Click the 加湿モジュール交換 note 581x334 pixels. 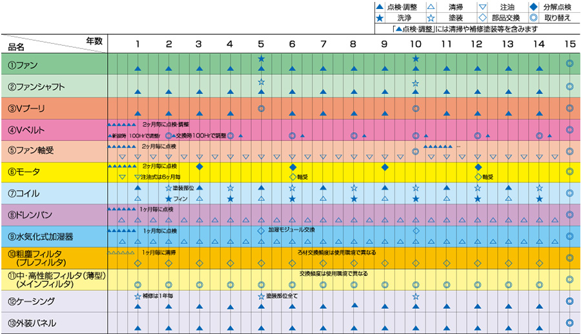point(292,230)
